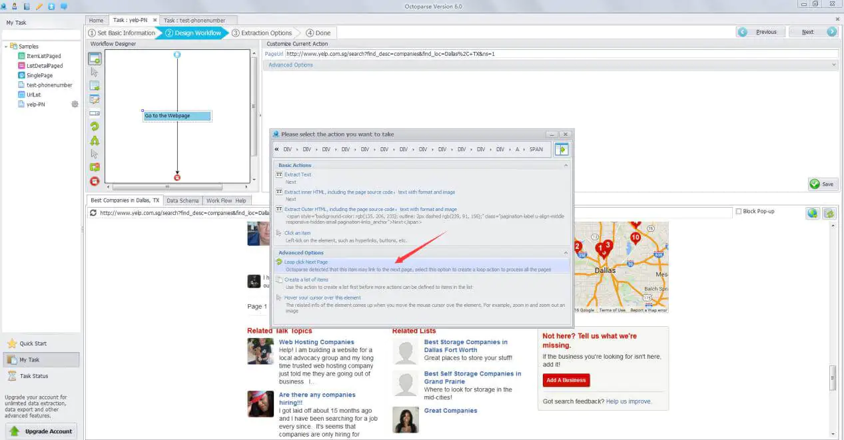Select the green Loop Item workflow tool

click(x=95, y=126)
